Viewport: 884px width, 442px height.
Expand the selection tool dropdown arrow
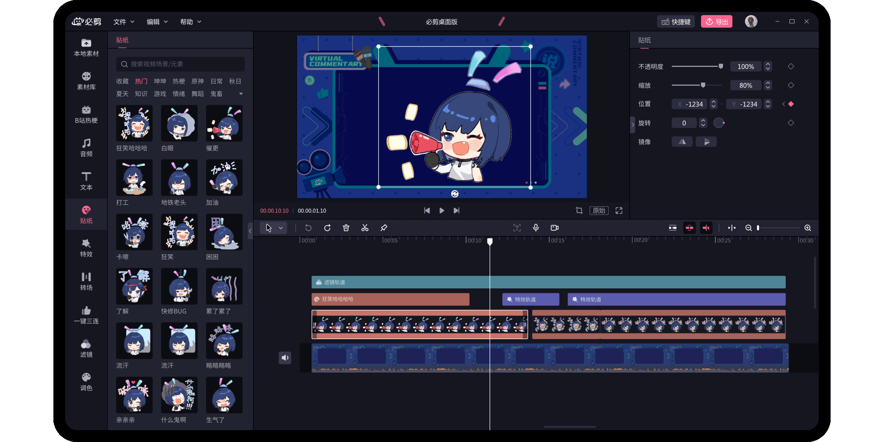pos(280,228)
